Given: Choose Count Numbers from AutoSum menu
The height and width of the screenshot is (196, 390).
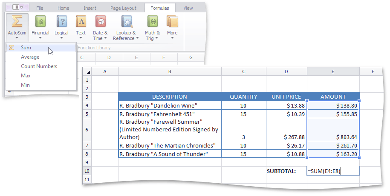Looking at the screenshot, I should pos(41,66).
